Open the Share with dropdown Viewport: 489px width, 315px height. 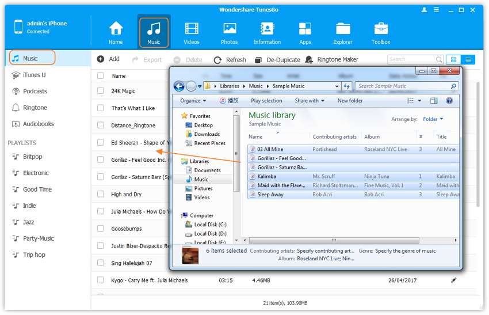pos(310,101)
